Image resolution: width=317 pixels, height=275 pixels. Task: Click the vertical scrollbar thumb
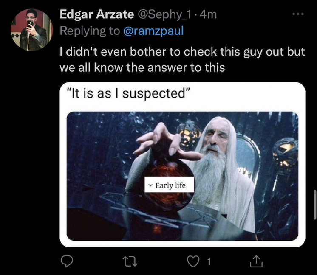315,204
